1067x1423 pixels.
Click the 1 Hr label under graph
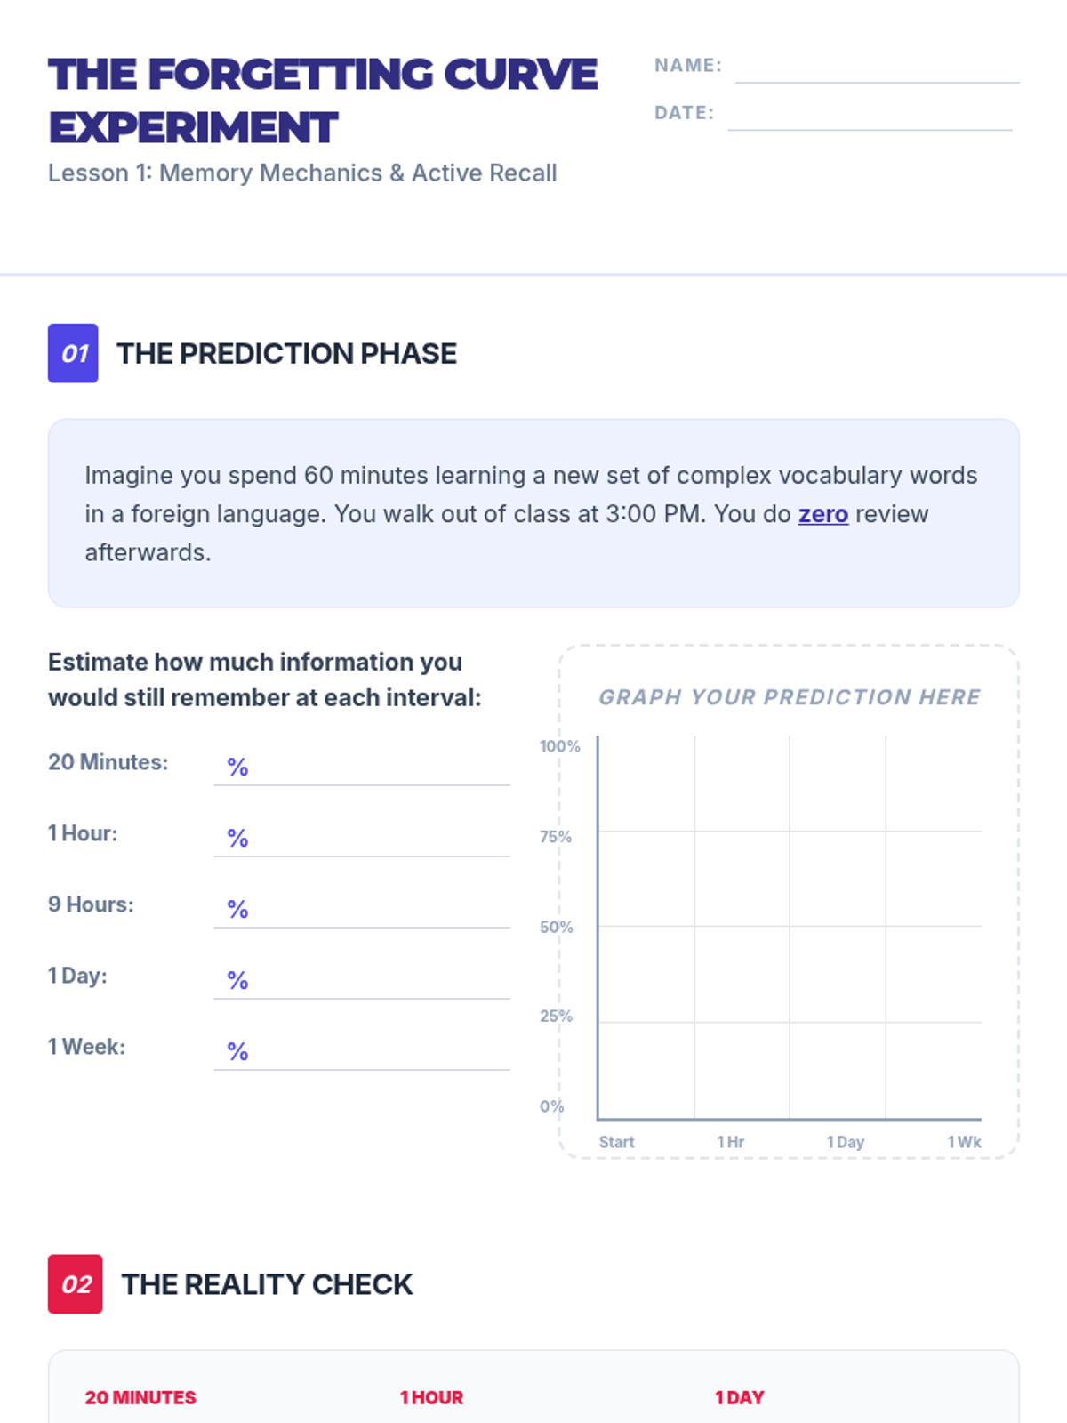tap(730, 1142)
